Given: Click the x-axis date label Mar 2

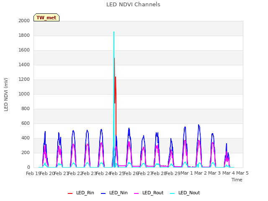Looking at the screenshot, I should point(201,173).
